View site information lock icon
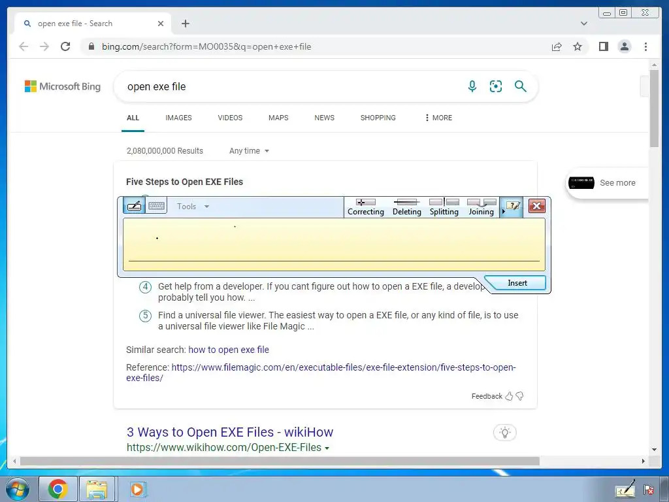669x502 pixels. click(x=91, y=46)
